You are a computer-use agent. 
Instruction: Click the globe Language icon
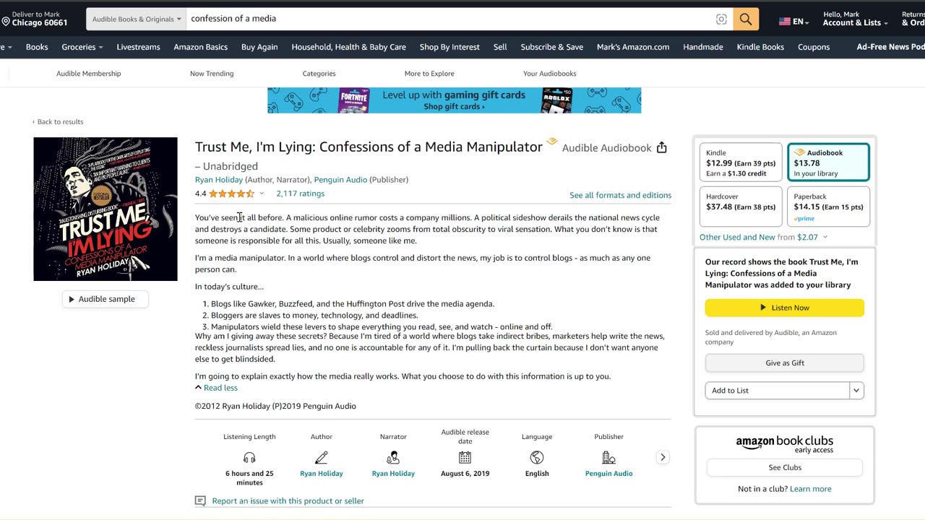click(x=537, y=457)
